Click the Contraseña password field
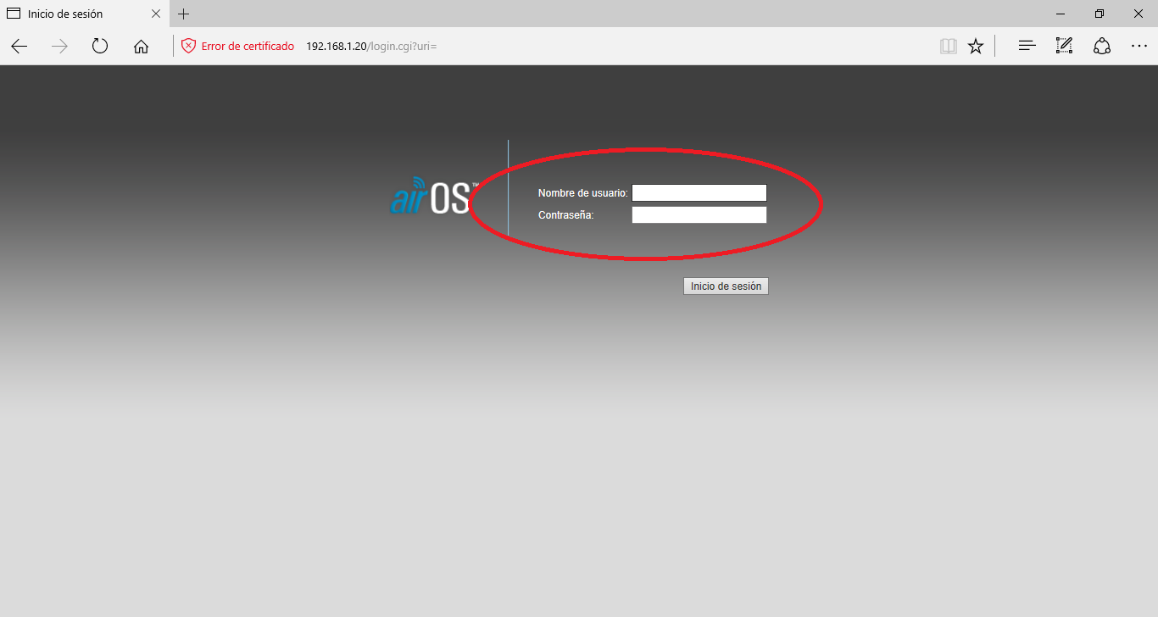Screen dimensions: 1158x617 click(x=699, y=215)
